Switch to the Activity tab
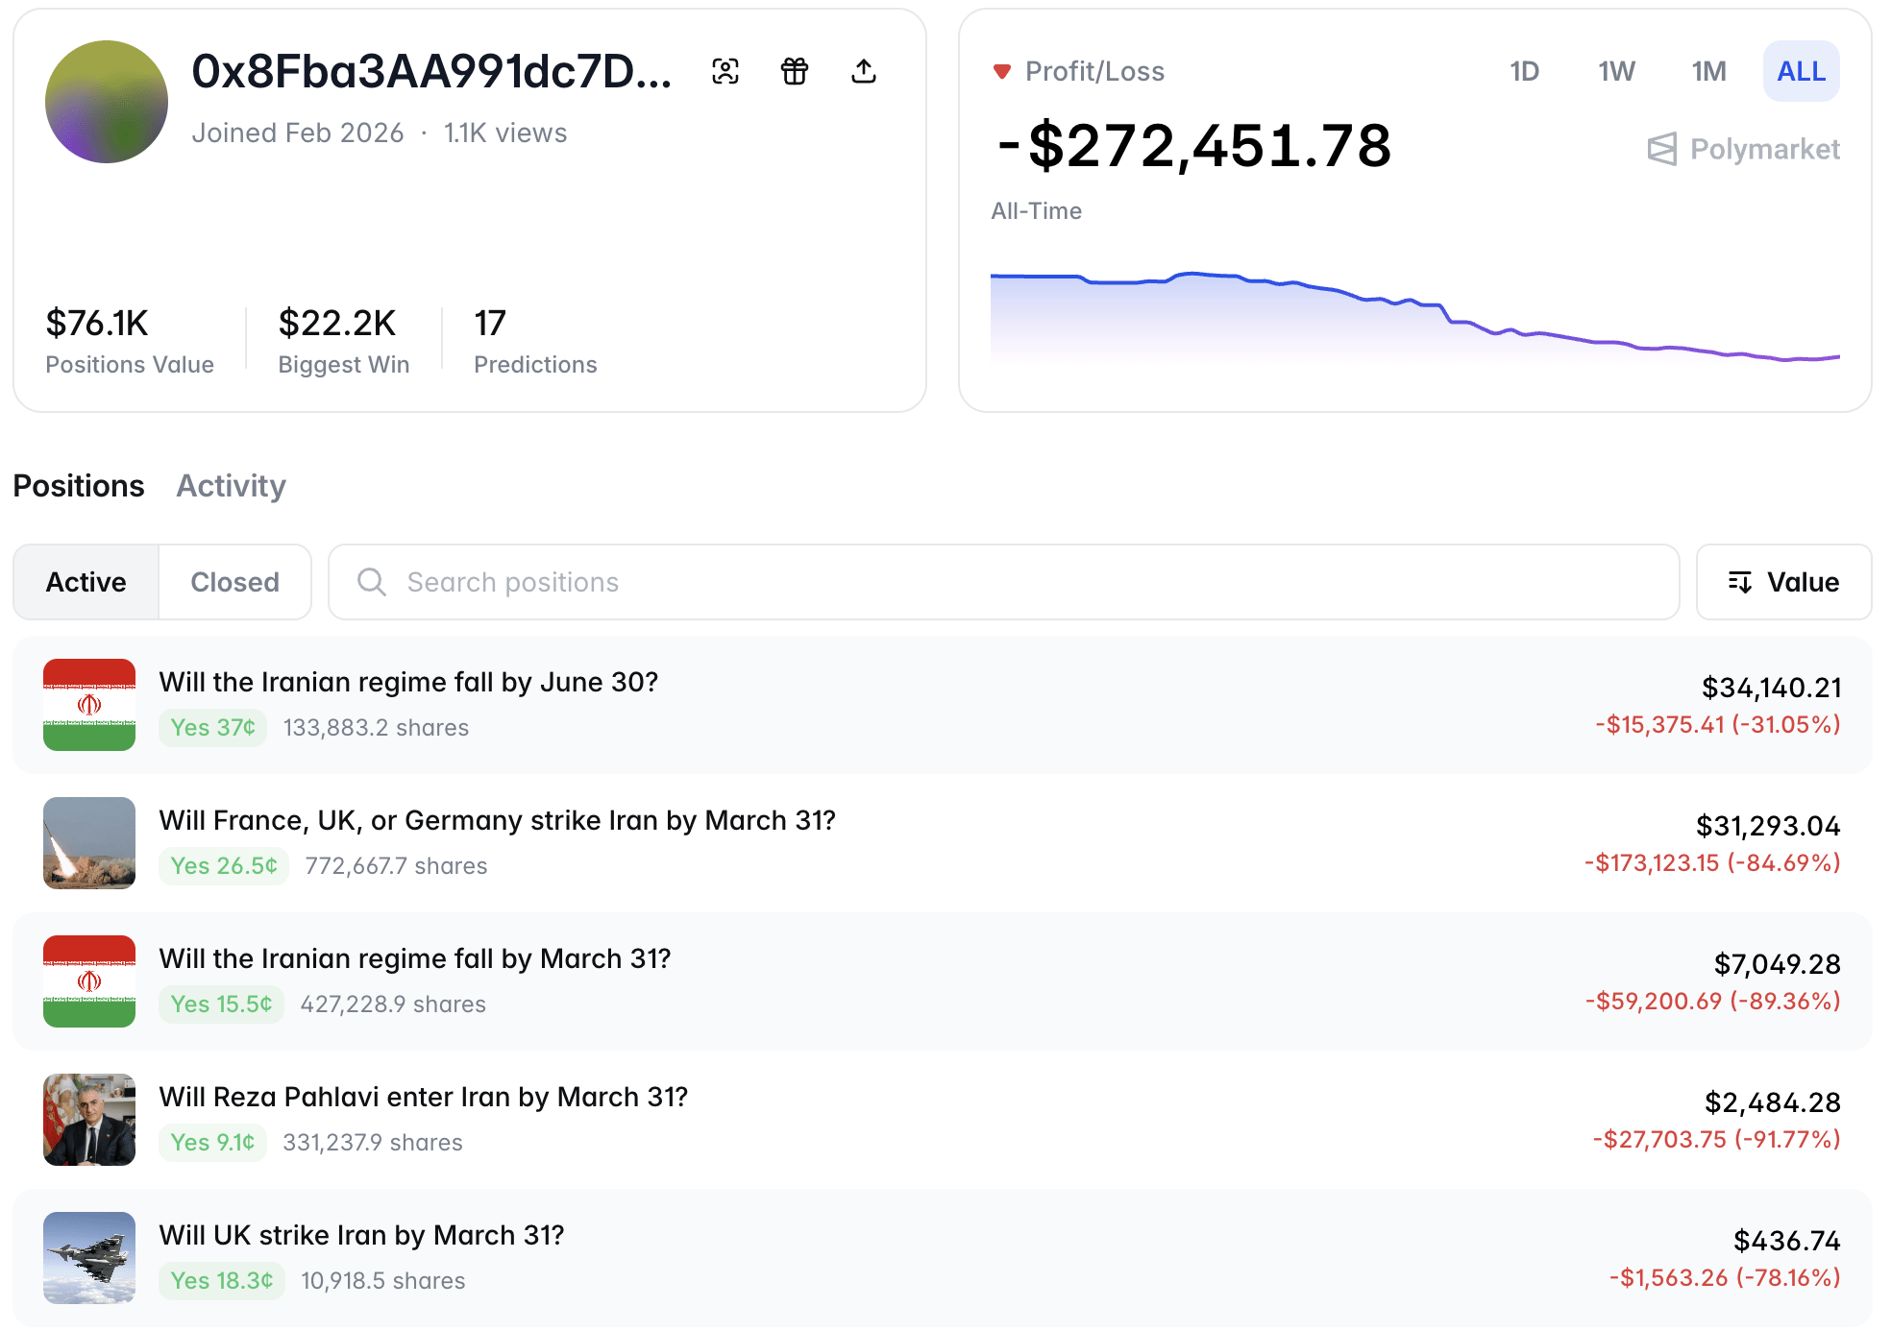This screenshot has height=1331, width=1891. (230, 486)
